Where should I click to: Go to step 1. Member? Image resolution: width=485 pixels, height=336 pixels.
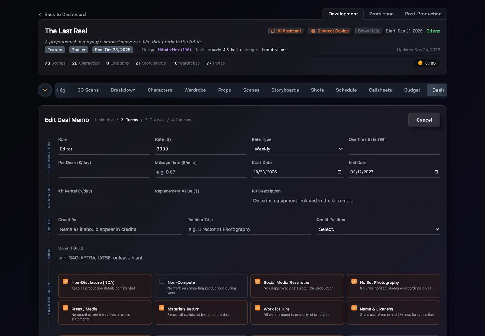pyautogui.click(x=104, y=120)
